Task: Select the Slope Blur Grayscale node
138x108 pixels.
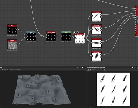Action: tap(51, 36)
